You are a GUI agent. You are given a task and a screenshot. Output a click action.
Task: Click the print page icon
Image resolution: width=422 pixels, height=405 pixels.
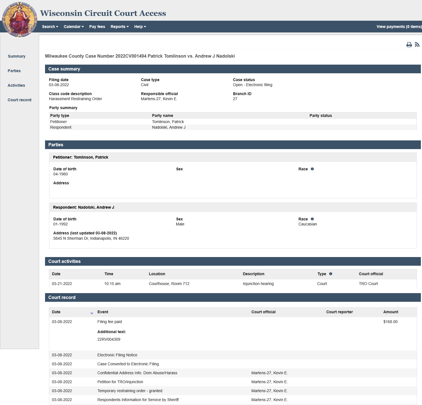point(409,45)
